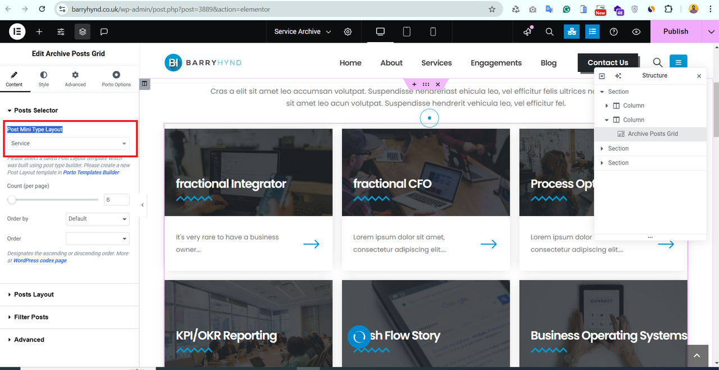Open the Order by Default dropdown
Screen dimensions: 719x370
click(x=98, y=219)
